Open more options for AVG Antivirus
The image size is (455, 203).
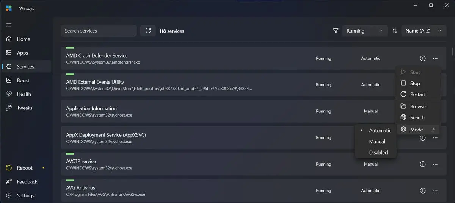point(435,191)
